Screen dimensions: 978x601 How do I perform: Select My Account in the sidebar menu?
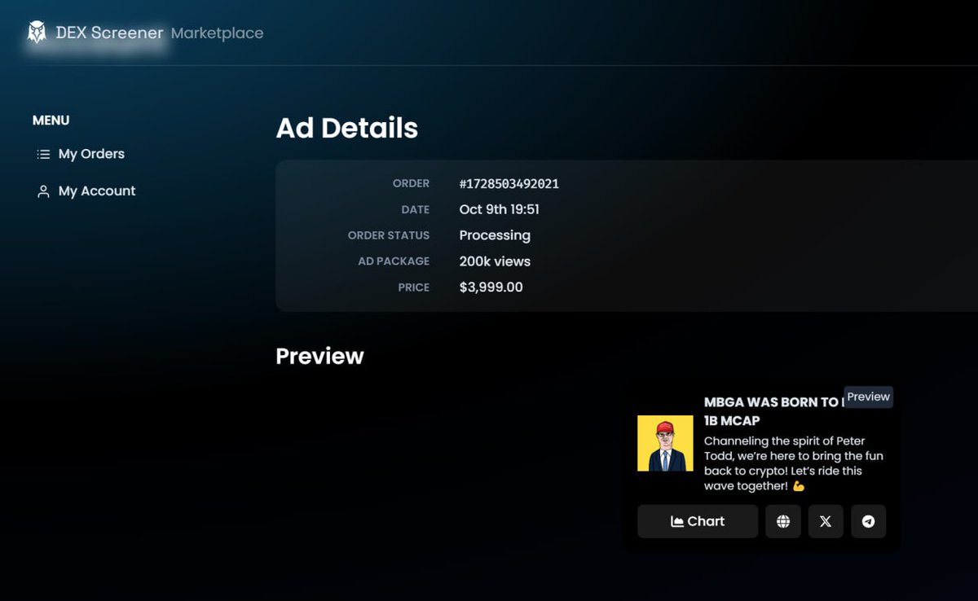click(96, 191)
